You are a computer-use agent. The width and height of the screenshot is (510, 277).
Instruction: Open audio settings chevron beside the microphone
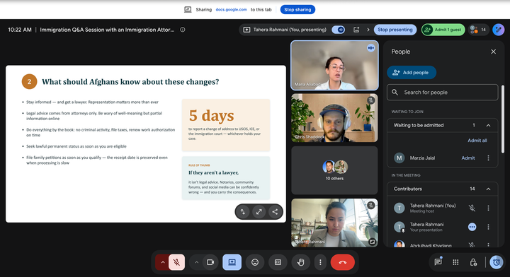click(x=163, y=262)
